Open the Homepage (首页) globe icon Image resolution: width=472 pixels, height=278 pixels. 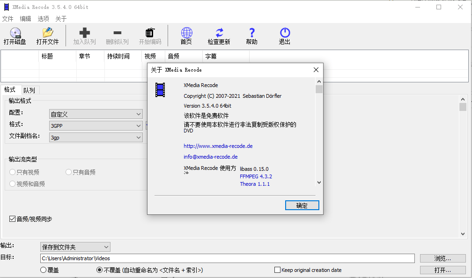click(186, 35)
